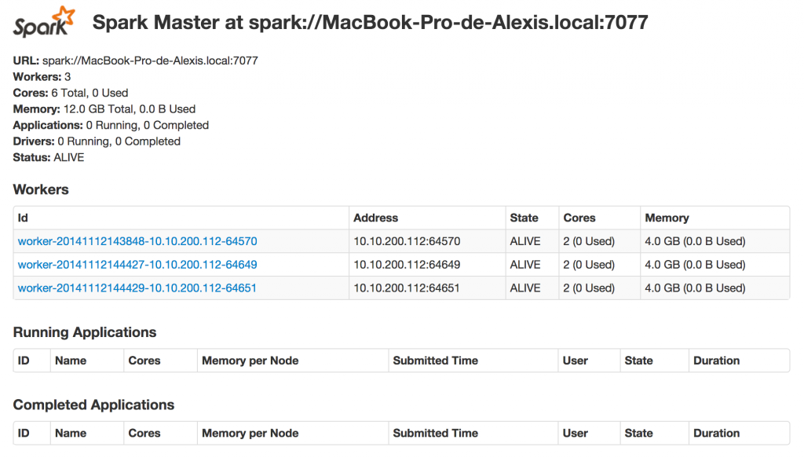Click address cell 10.10.200.112:64570

(407, 241)
